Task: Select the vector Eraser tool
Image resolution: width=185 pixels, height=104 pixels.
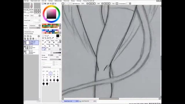Action: click(x=48, y=42)
